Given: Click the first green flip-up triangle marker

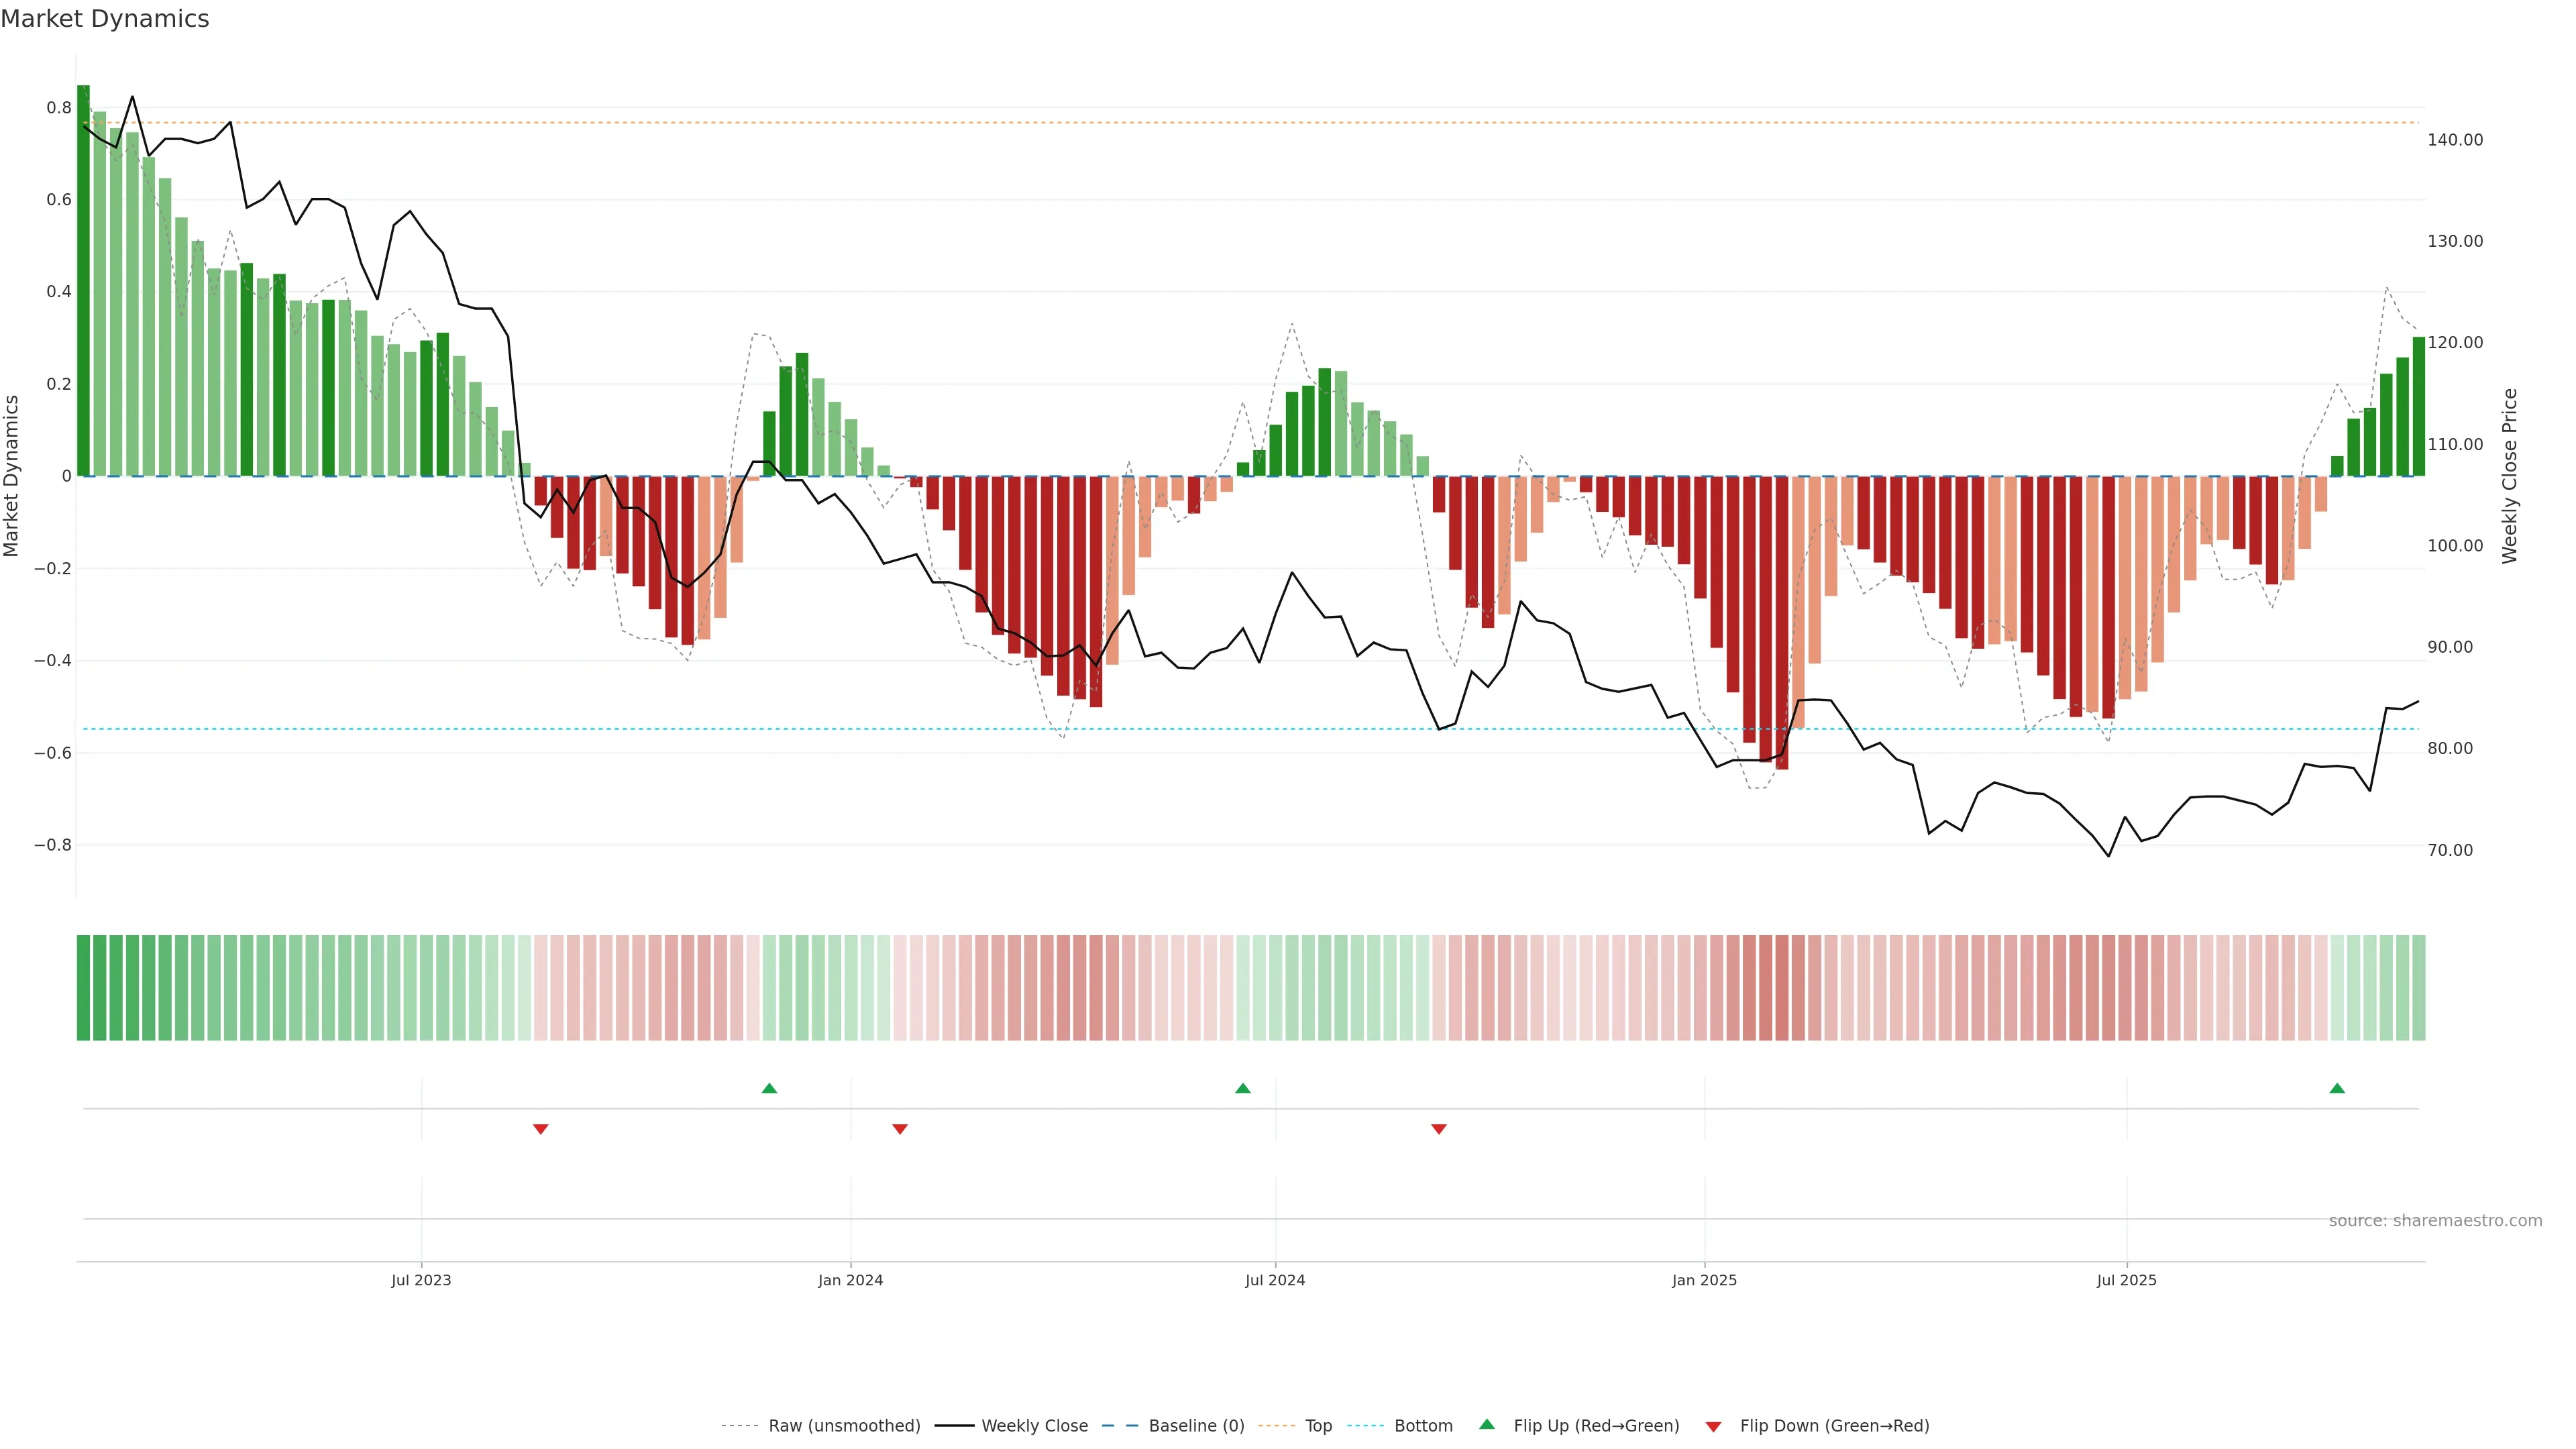Looking at the screenshot, I should 769,1088.
